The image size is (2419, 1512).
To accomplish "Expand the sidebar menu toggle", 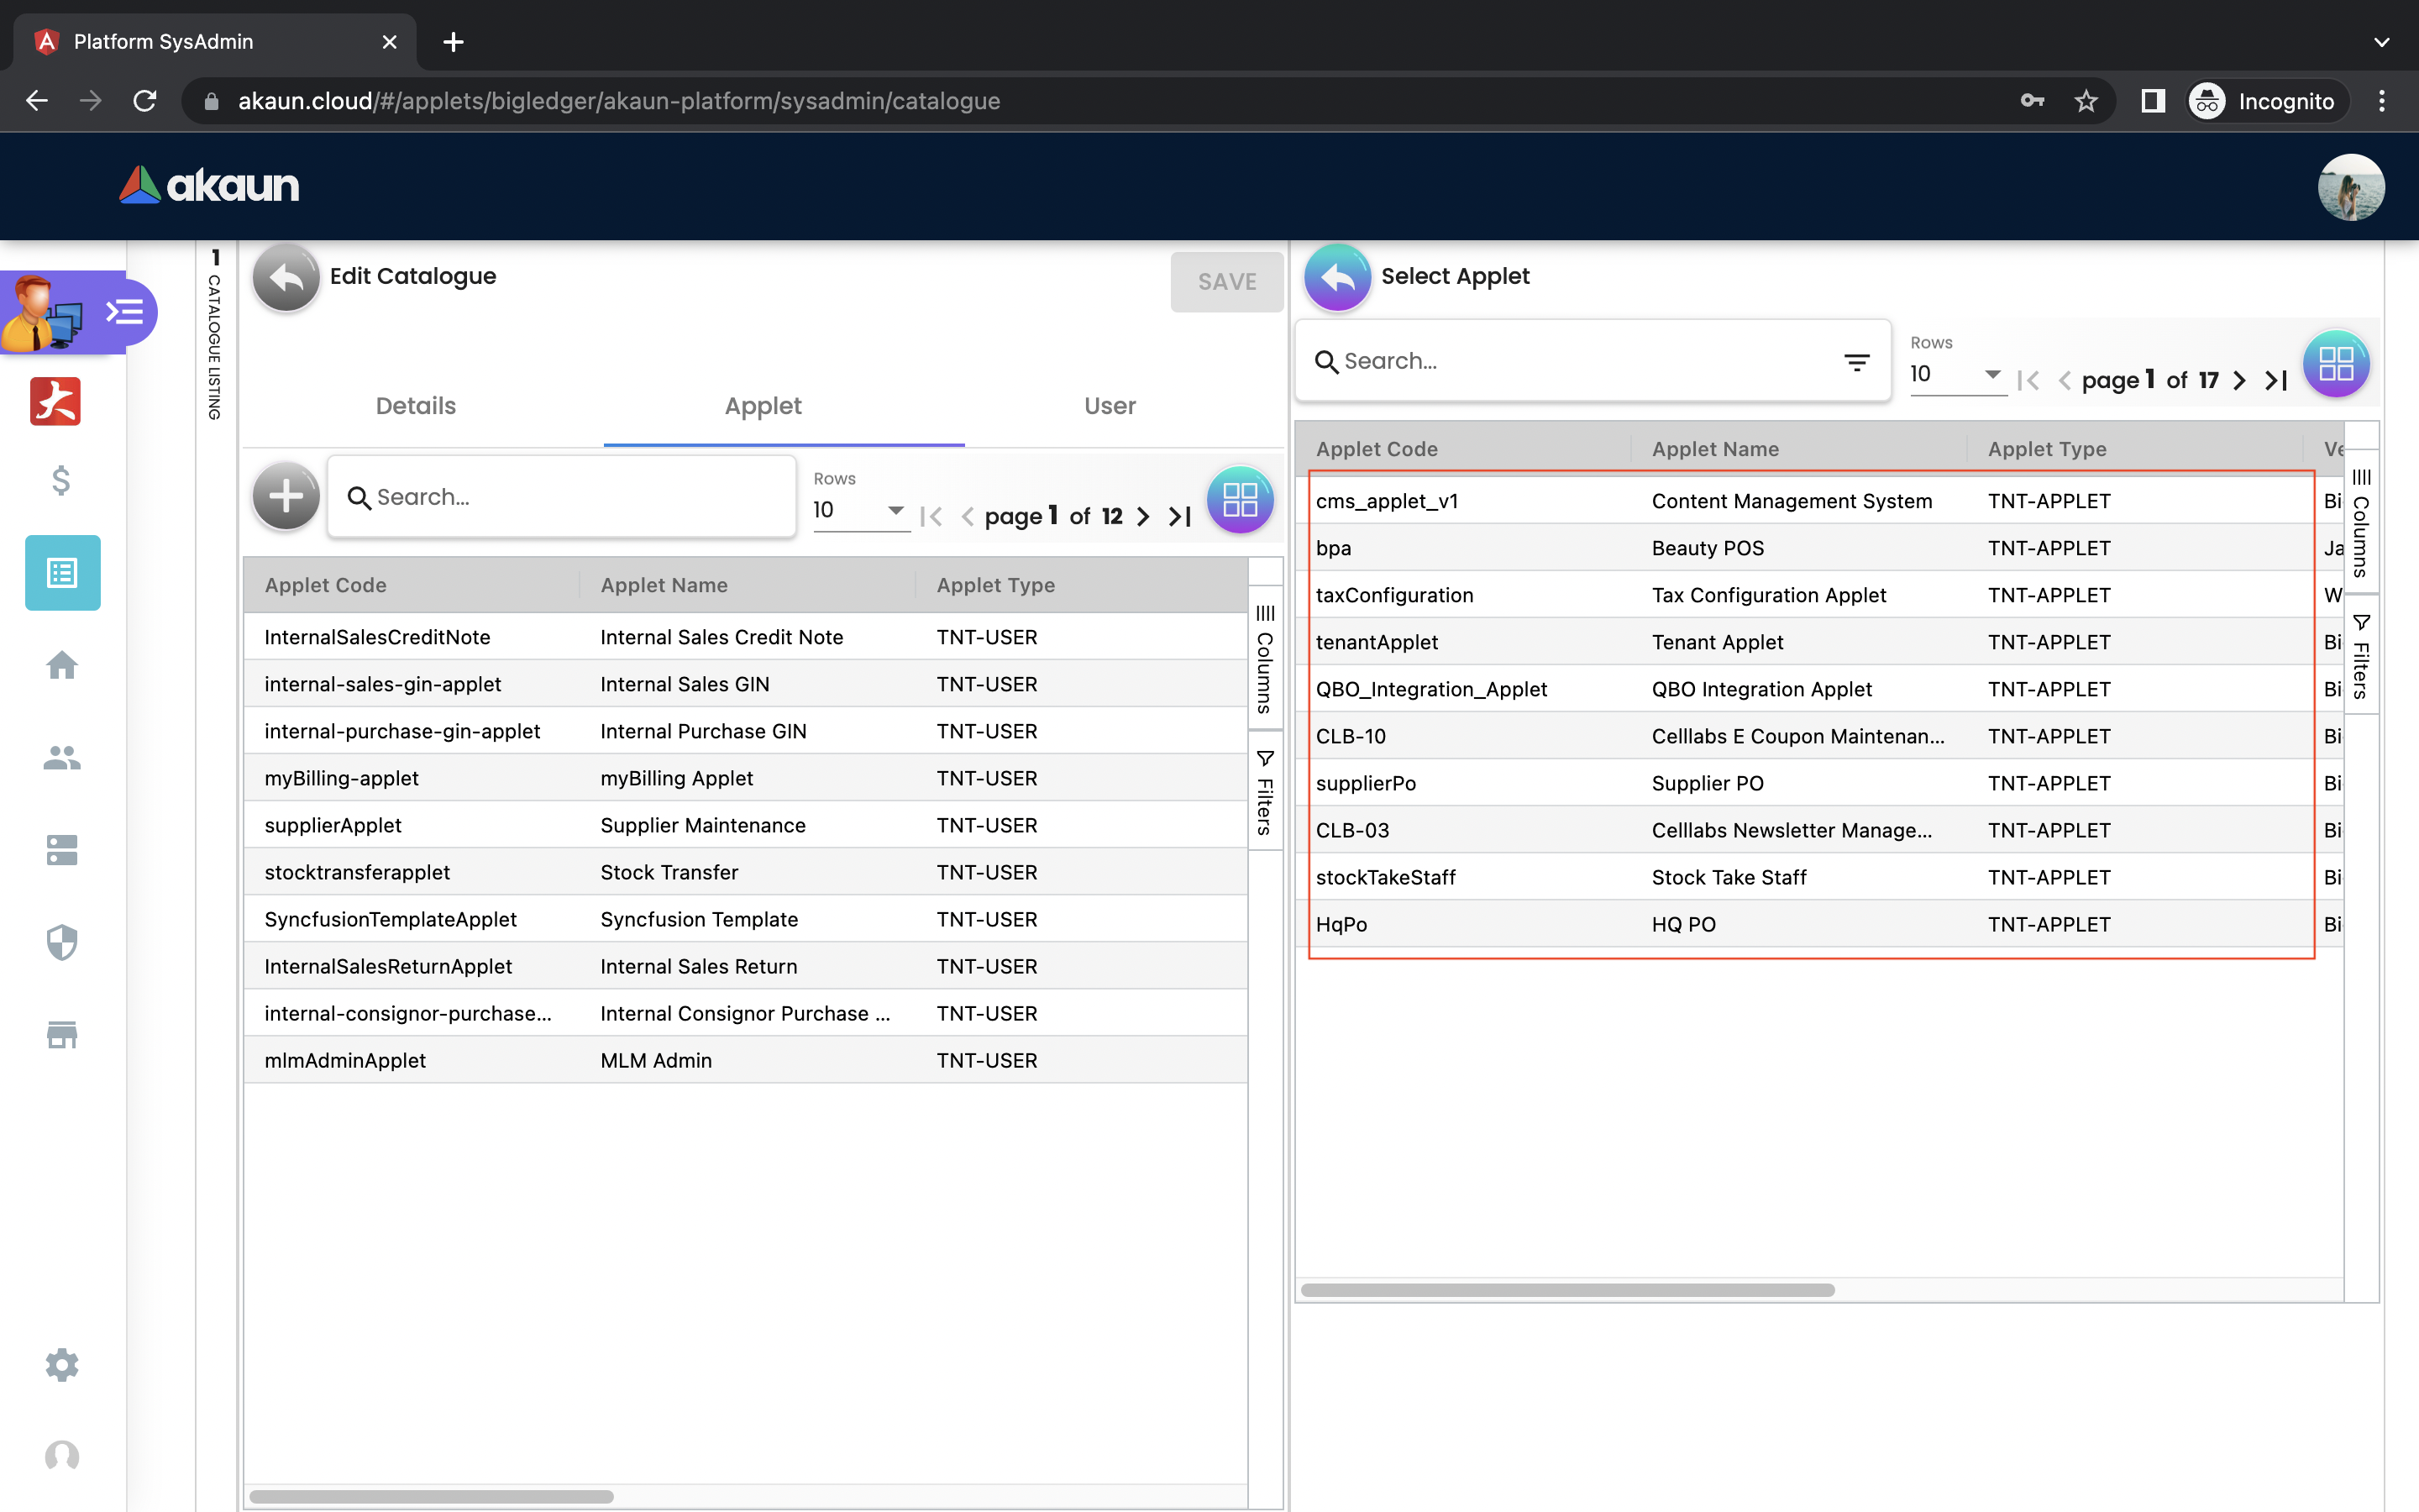I will (x=125, y=312).
